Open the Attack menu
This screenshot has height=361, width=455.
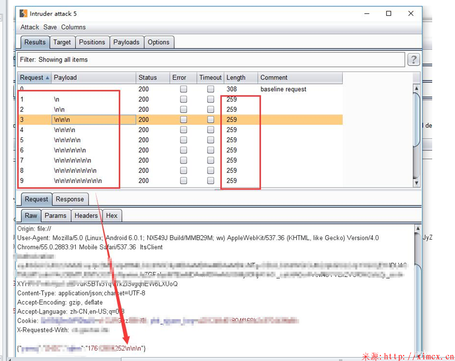pos(30,27)
